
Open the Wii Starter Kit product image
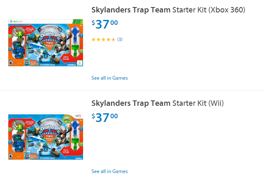(x=45, y=136)
